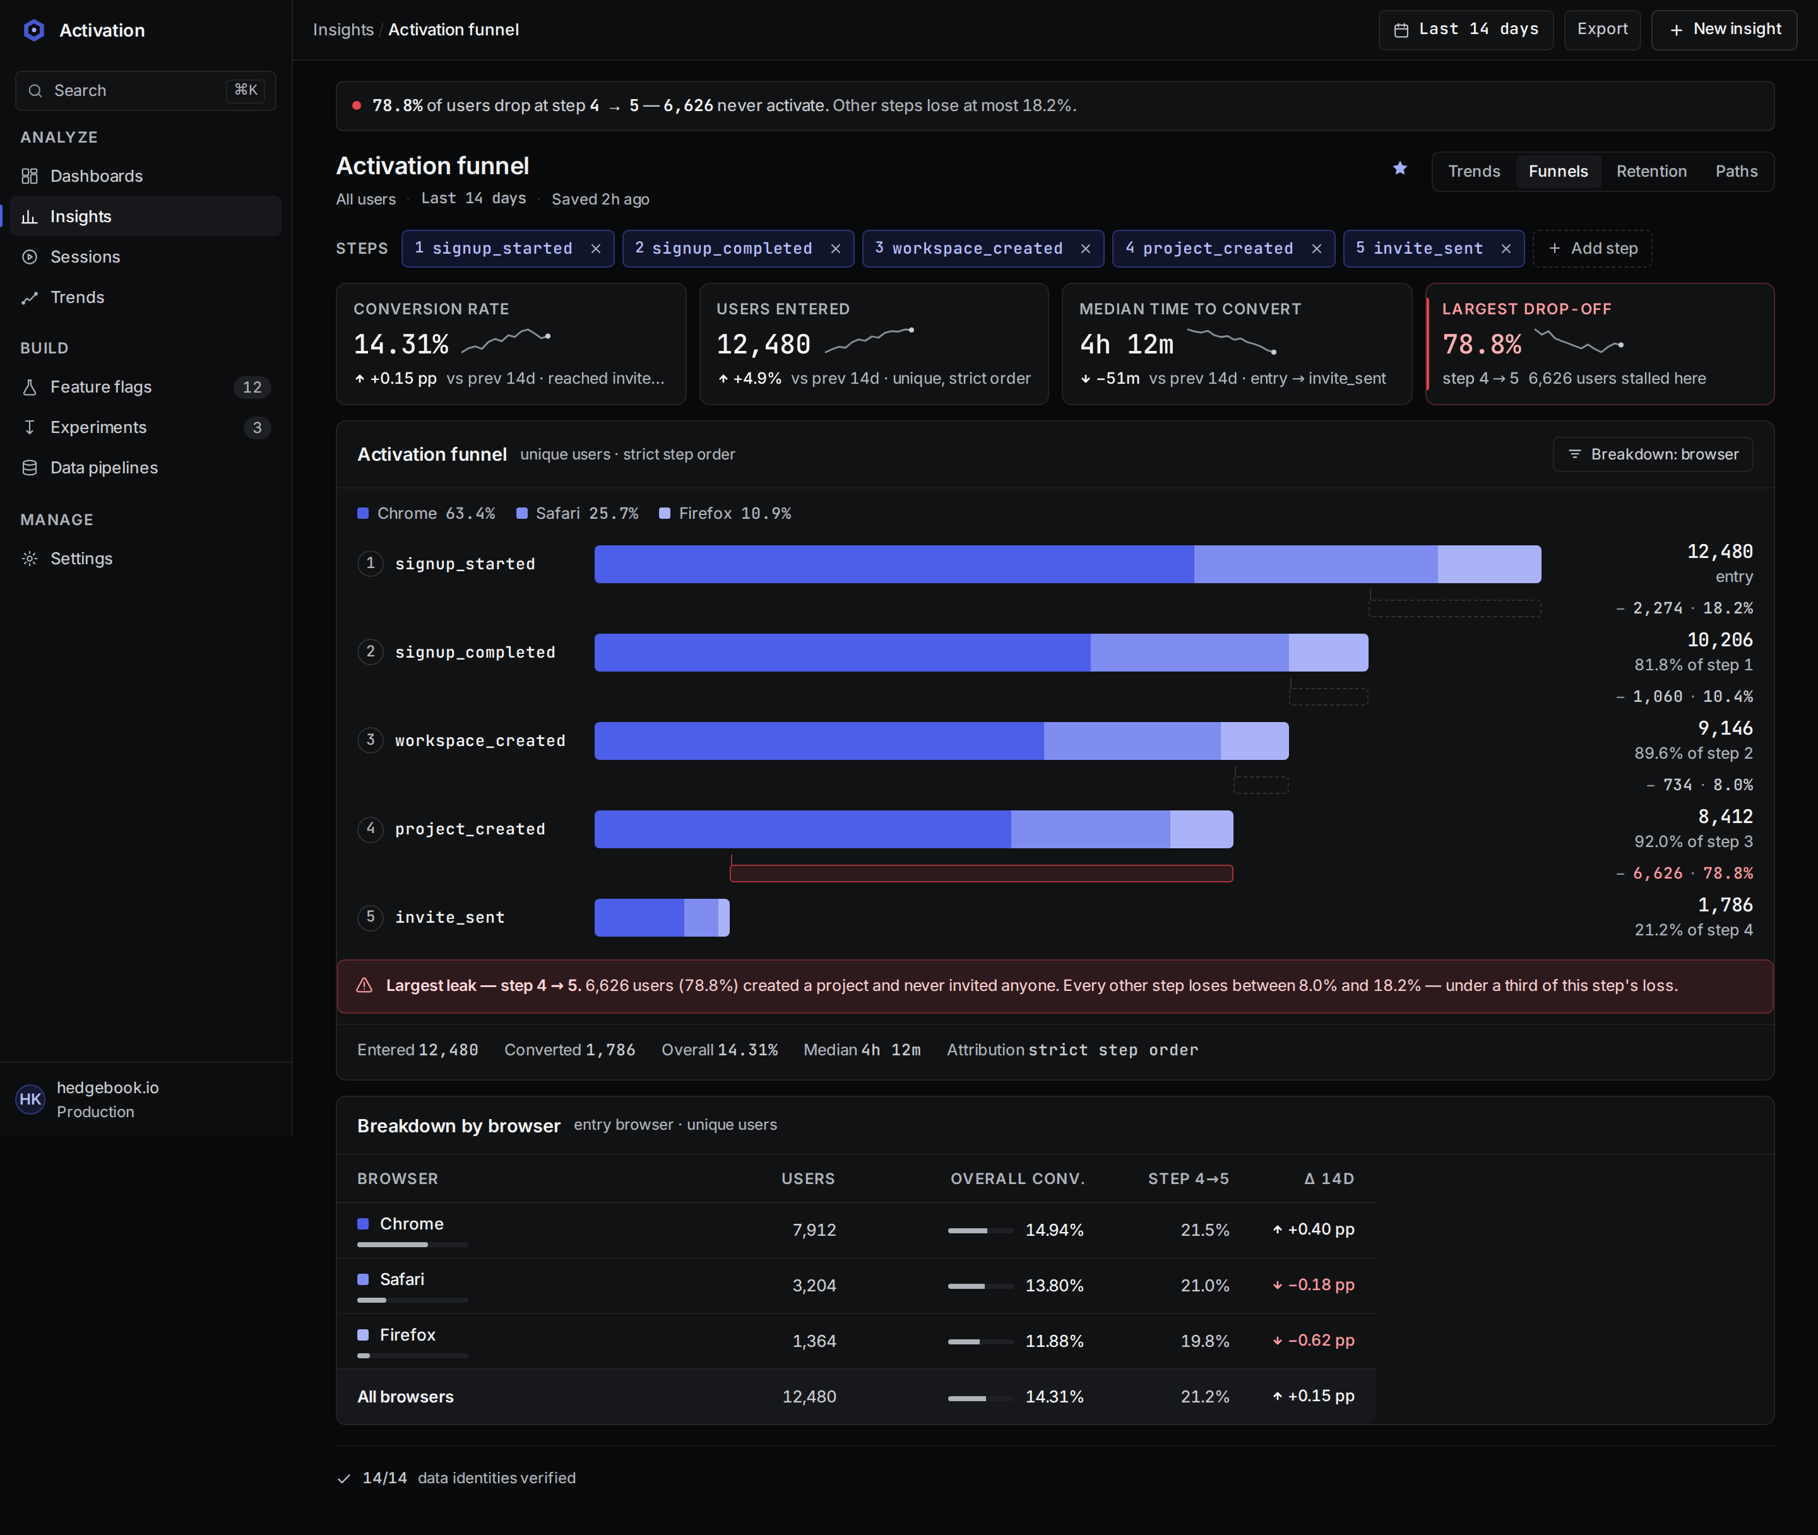Open Dashboards from the sidebar
The width and height of the screenshot is (1818, 1535).
click(145, 175)
